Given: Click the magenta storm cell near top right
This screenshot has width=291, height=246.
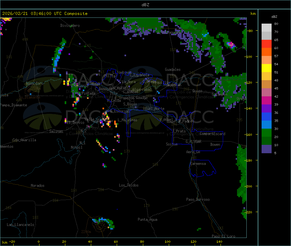Looking at the screenshot, I should [x=231, y=45].
